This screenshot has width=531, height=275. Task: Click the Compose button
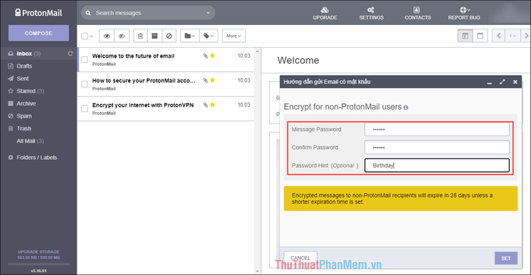(x=39, y=33)
